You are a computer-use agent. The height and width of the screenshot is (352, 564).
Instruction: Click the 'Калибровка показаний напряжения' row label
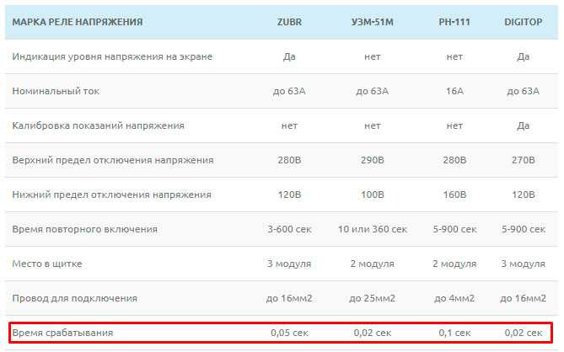98,125
